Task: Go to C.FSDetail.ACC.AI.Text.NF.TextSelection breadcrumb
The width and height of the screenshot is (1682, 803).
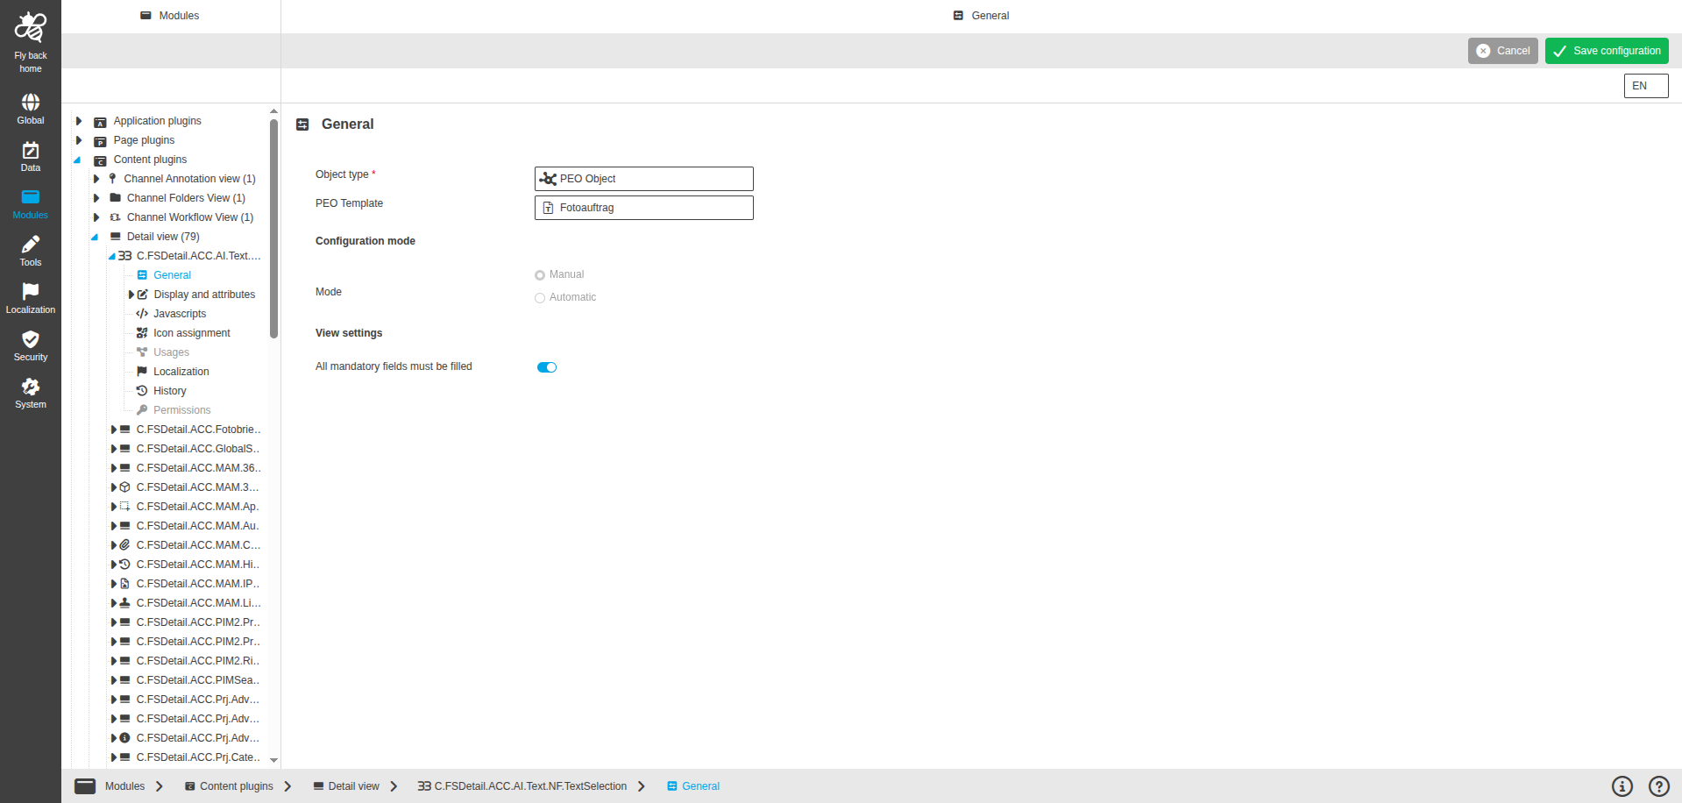Action: pyautogui.click(x=530, y=786)
